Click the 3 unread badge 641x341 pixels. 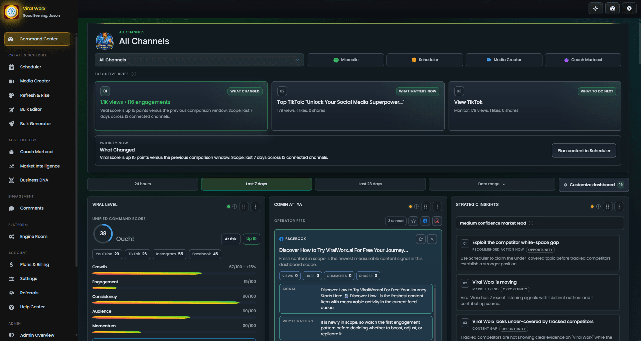(396, 221)
